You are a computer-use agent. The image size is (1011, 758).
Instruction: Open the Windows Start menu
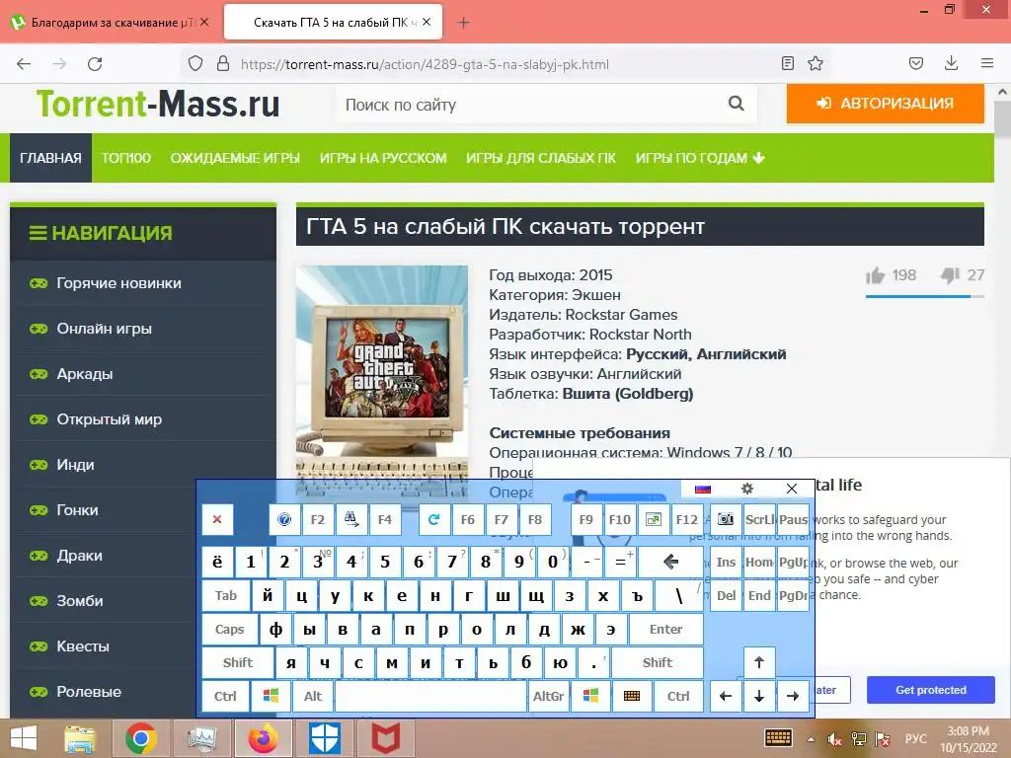click(x=24, y=738)
